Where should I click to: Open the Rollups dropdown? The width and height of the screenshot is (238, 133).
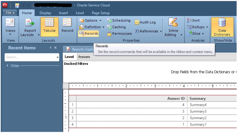tap(197, 27)
